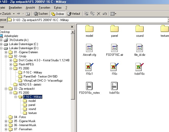169x132 pixels.
Task: Select the model subfolder in the tree
Action: click(x=32, y=101)
